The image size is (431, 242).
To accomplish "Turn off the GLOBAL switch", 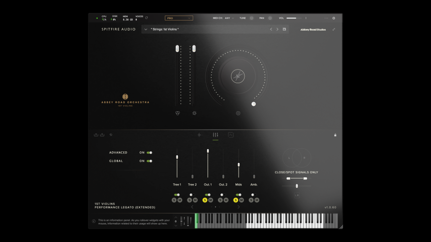I will [x=149, y=161].
